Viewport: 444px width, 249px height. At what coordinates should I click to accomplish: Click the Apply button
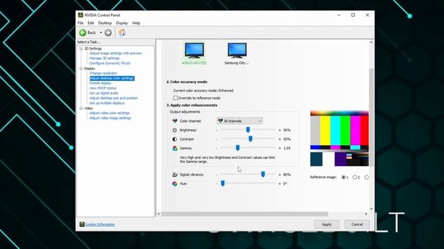[x=327, y=224]
